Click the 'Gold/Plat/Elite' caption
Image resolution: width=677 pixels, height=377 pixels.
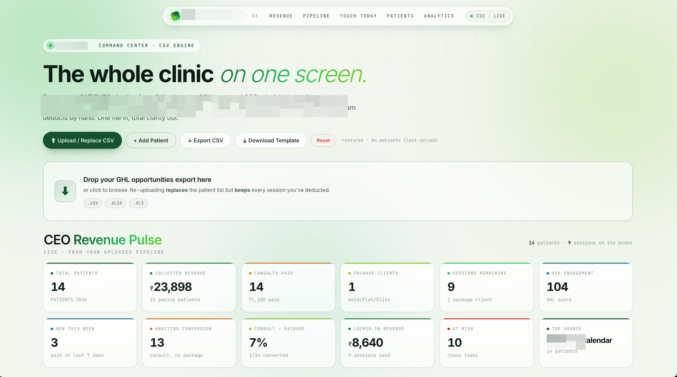[369, 300]
